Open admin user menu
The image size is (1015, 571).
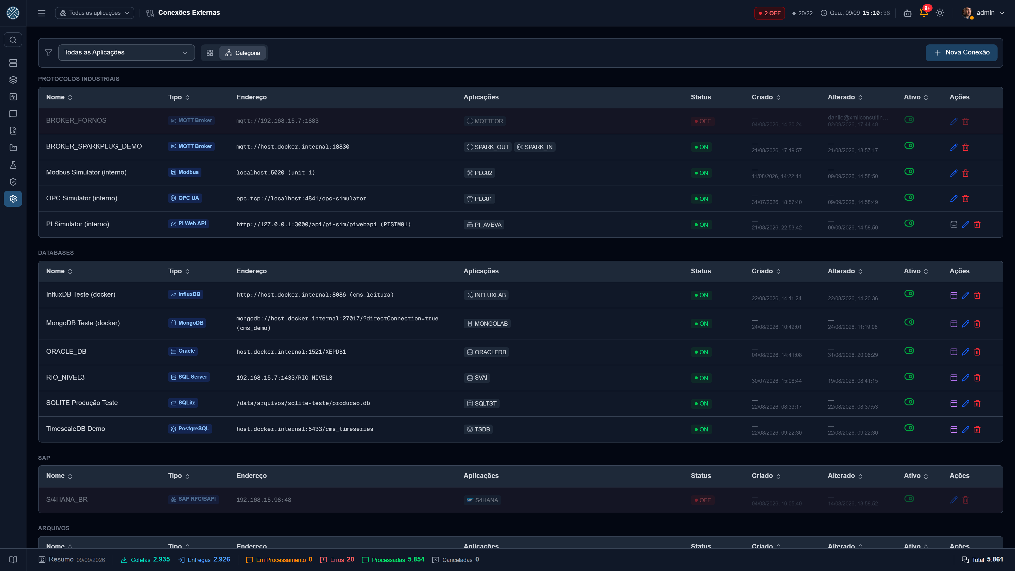click(x=984, y=13)
